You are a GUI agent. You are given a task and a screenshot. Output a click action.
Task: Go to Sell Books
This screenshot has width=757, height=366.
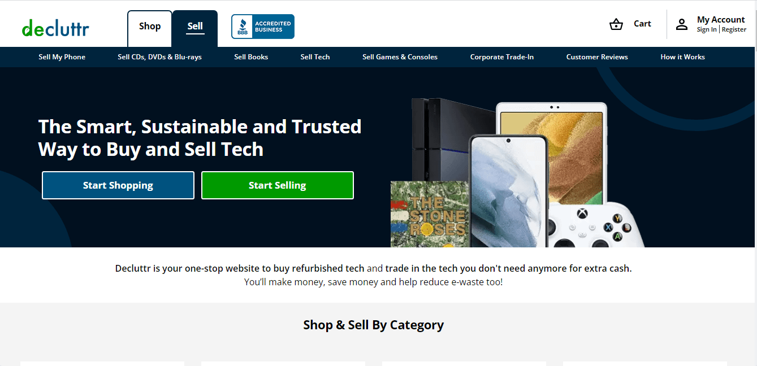[251, 57]
